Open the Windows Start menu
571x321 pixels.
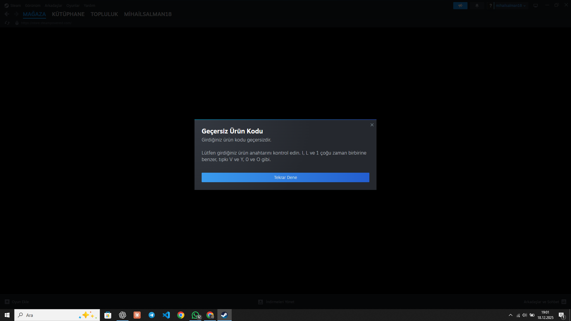(7, 315)
